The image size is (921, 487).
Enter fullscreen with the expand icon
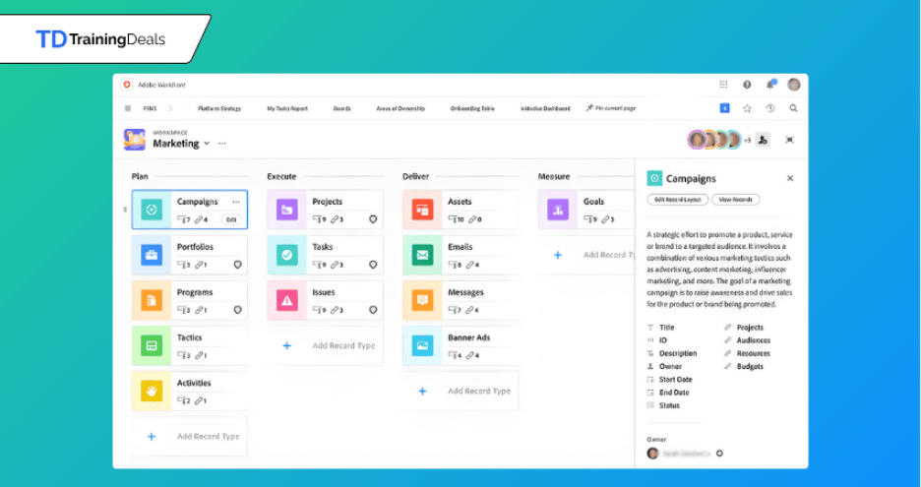tap(789, 140)
